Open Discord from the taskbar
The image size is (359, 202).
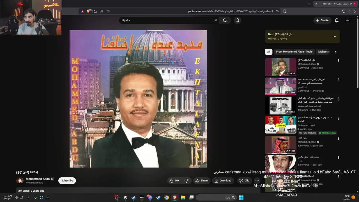pyautogui.click(x=150, y=198)
